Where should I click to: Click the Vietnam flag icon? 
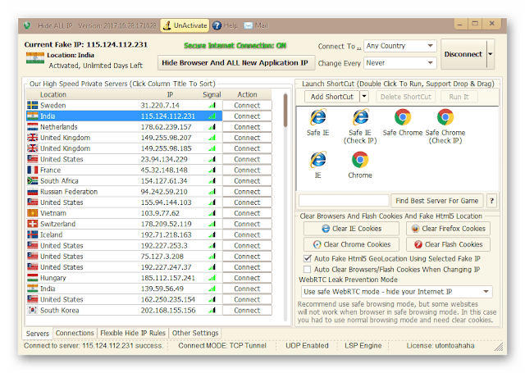coord(33,213)
